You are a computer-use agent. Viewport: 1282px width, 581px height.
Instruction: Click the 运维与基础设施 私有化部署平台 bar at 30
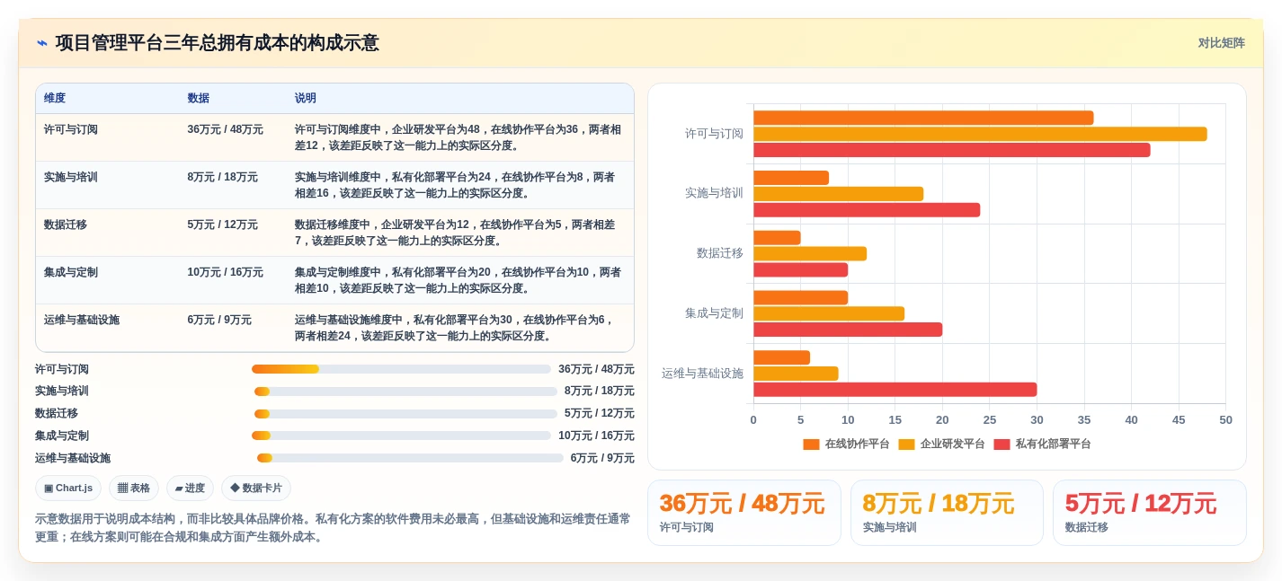[x=895, y=390]
